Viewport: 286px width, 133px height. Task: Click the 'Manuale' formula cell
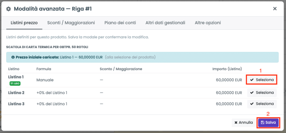coord(45,80)
